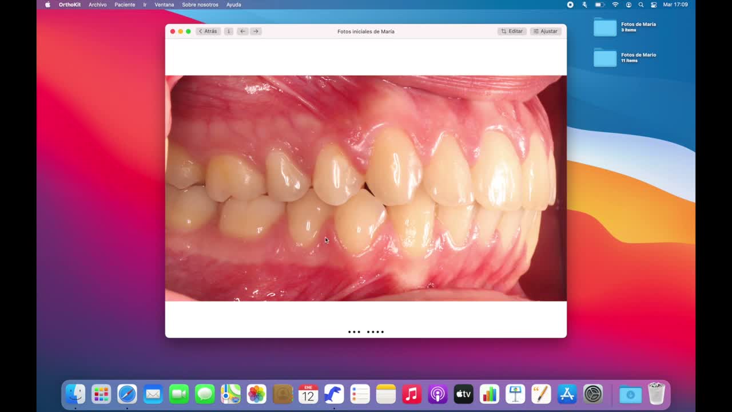Open Finder from the dock
The height and width of the screenshot is (412, 732).
[75, 394]
